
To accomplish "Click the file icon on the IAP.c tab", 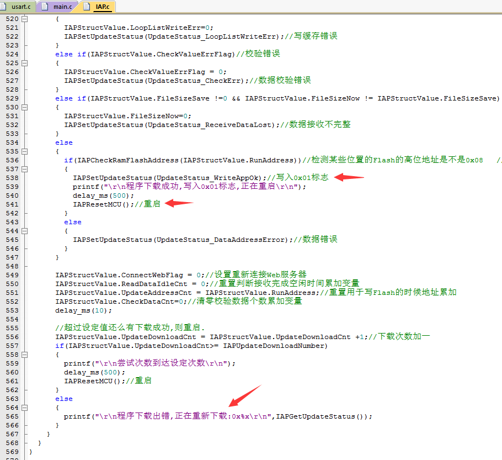I will (87, 7).
